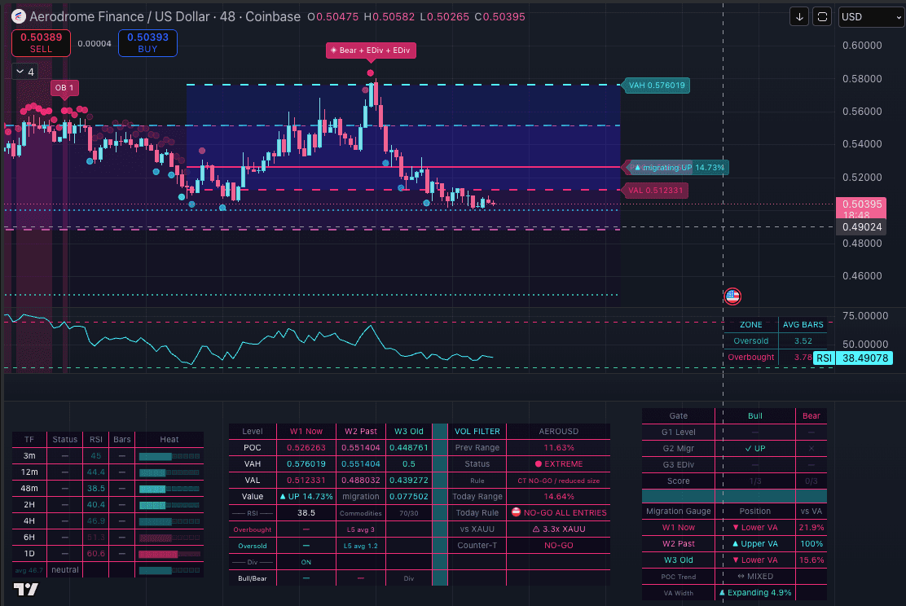Click the MIXED POC Trend cell

(x=754, y=577)
